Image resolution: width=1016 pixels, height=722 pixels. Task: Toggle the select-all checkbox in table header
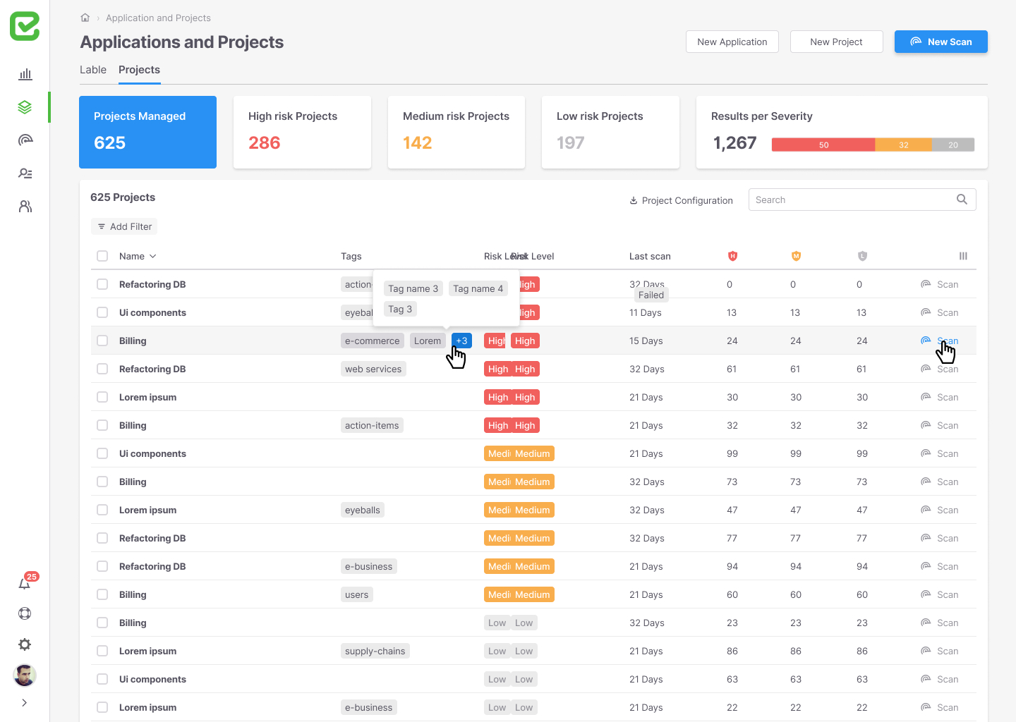pos(102,256)
